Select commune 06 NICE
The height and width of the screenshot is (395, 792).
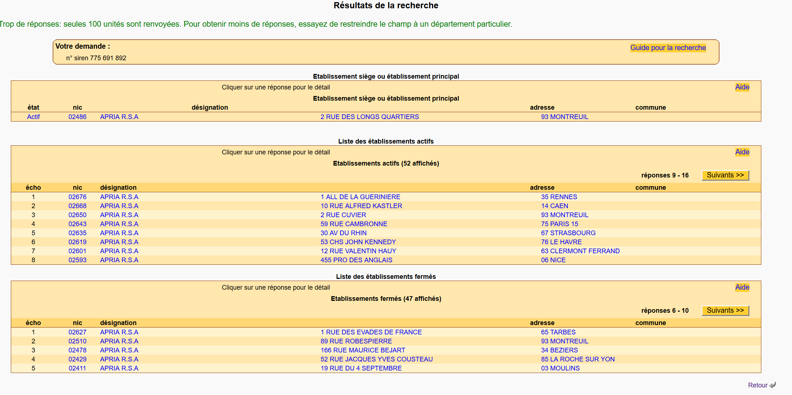tap(553, 260)
